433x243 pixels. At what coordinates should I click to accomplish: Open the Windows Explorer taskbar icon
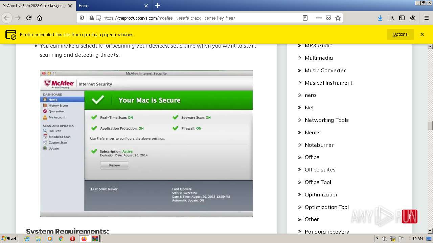[38, 239]
